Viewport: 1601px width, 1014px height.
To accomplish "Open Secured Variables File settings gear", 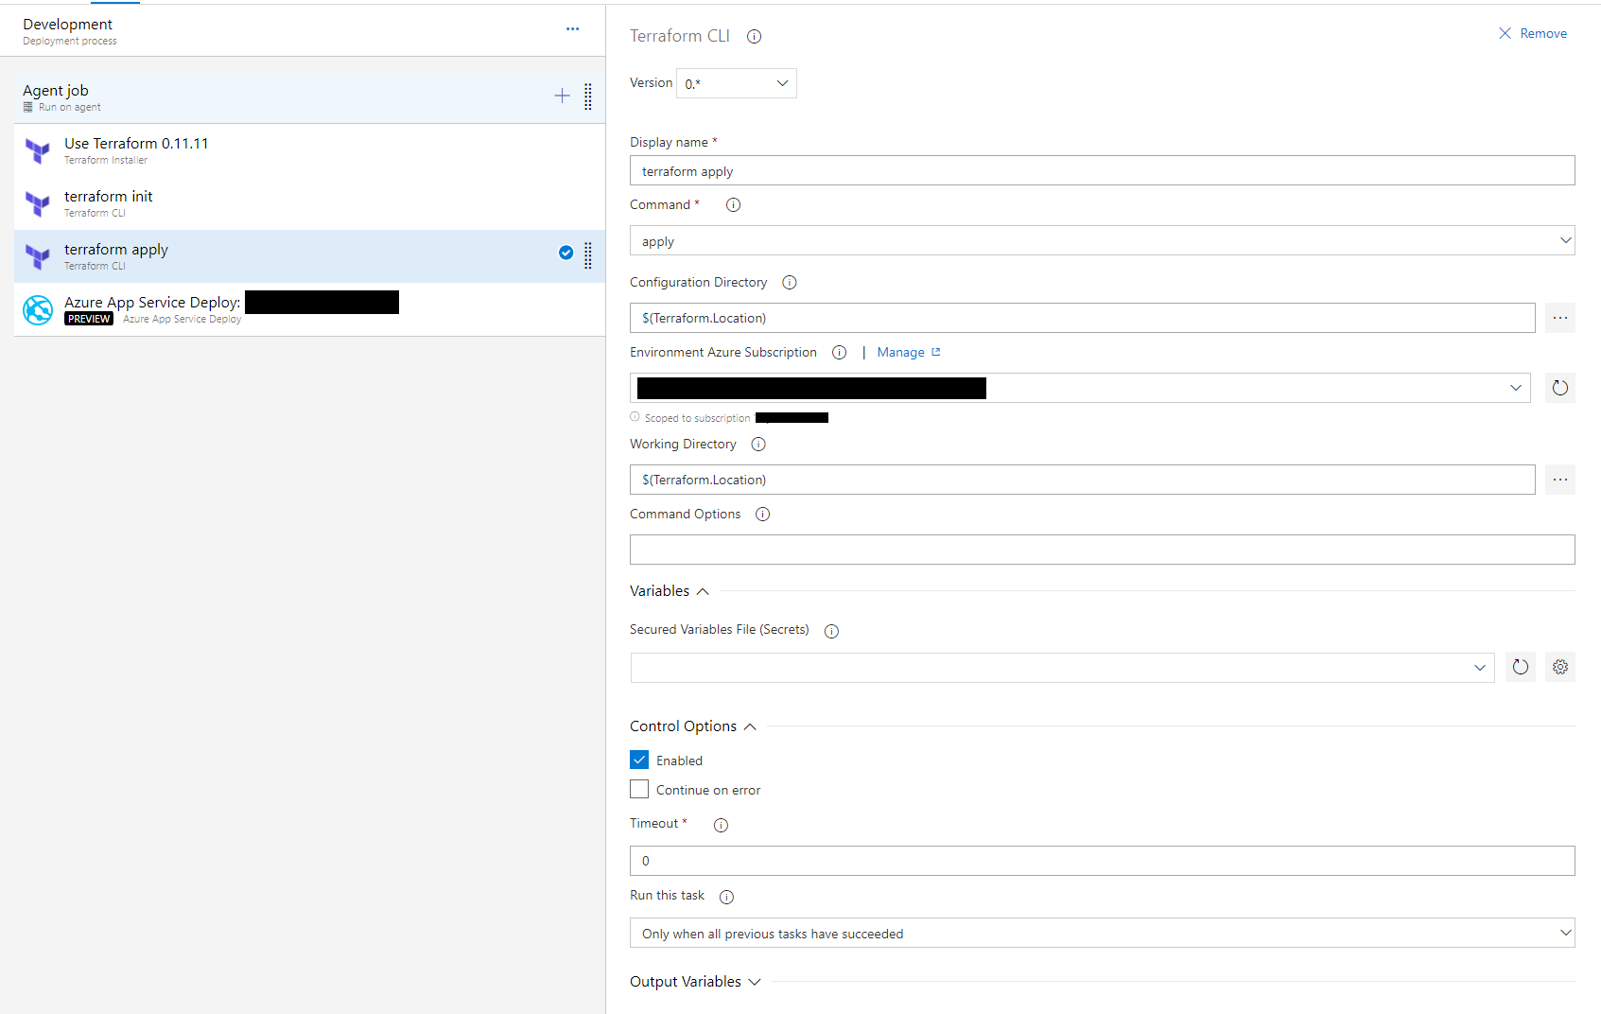I will coord(1560,668).
